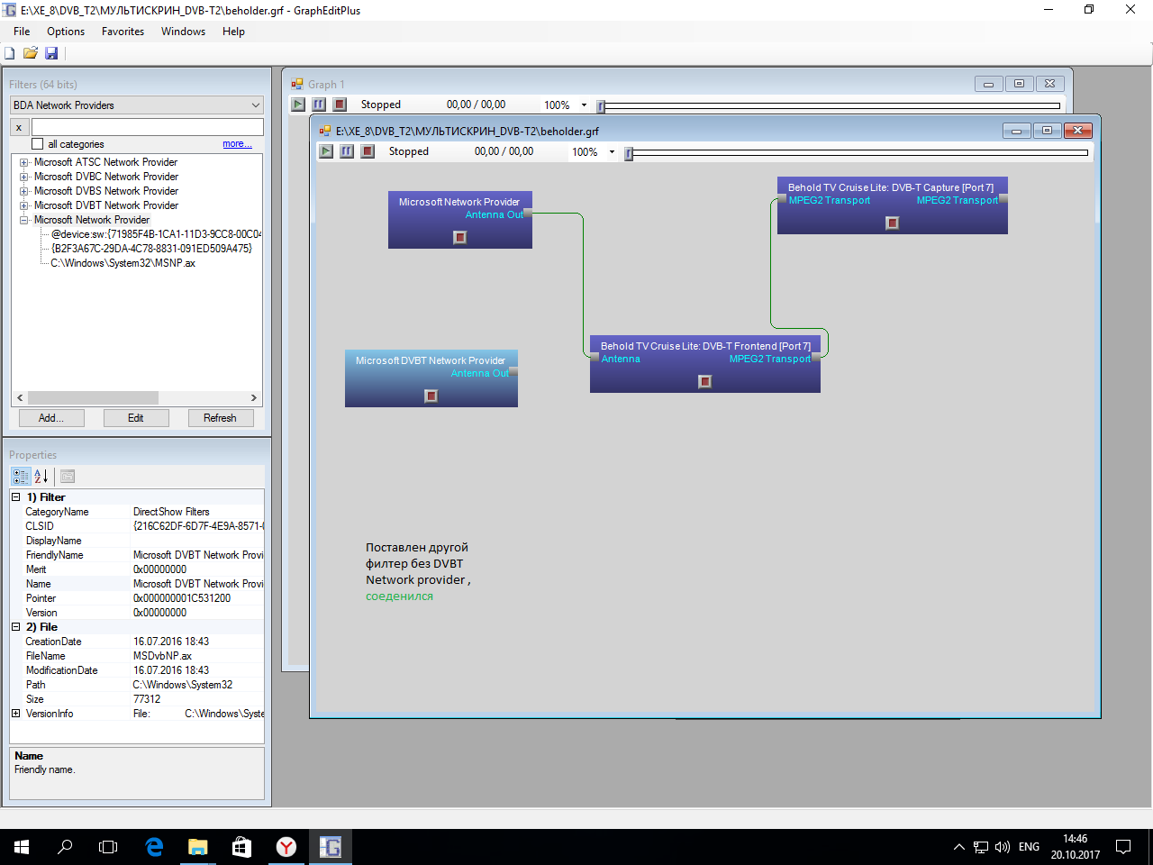
Task: Open the BDA Network Providers category dropdown
Action: click(255, 105)
